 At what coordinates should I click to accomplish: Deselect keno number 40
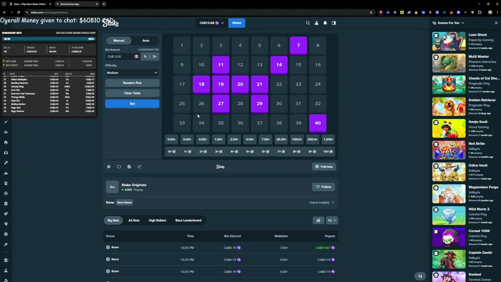tap(318, 123)
